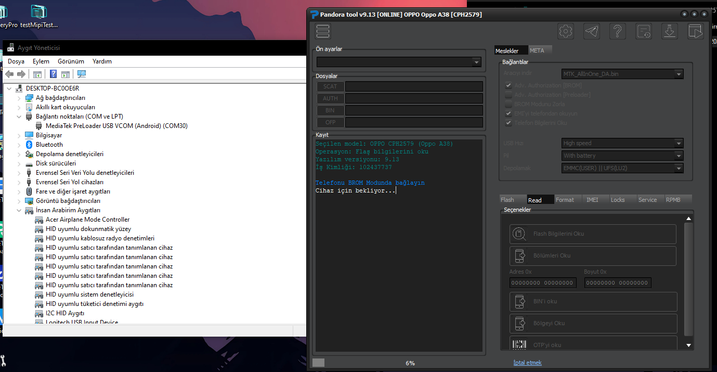
Task: Open the USB Hızı High speed dropdown
Action: [x=623, y=143]
